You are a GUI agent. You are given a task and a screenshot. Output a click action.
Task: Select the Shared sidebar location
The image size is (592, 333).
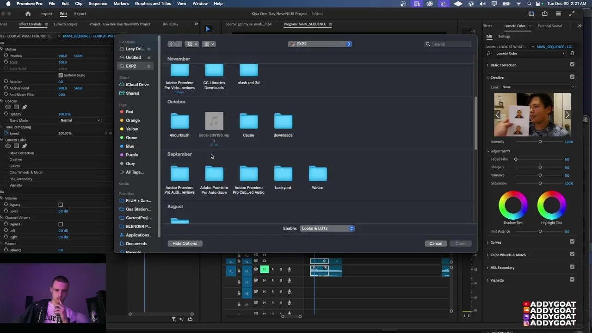coord(129,93)
